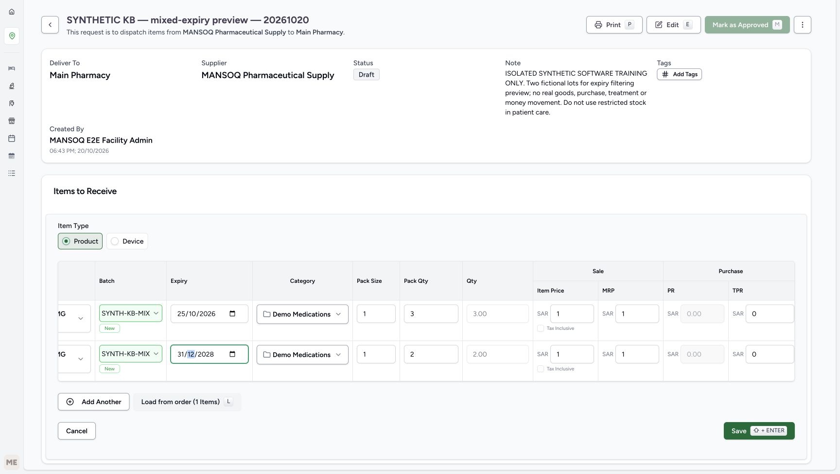The width and height of the screenshot is (840, 474).
Task: Open the date picker for 25/10/2026 expiry
Action: (232, 313)
